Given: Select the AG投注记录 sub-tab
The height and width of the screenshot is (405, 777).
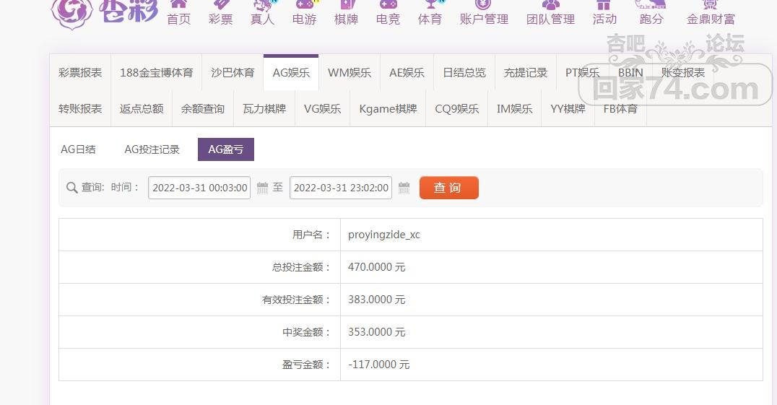Looking at the screenshot, I should tap(152, 149).
